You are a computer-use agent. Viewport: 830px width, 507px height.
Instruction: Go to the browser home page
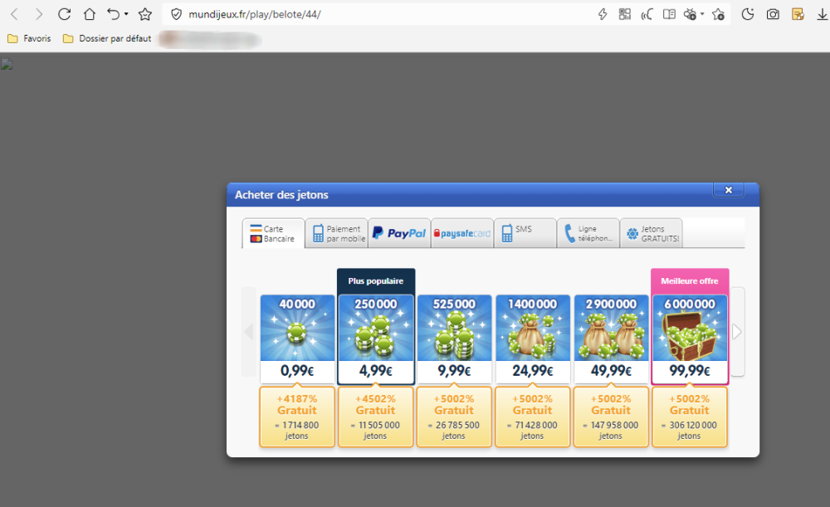pyautogui.click(x=90, y=14)
